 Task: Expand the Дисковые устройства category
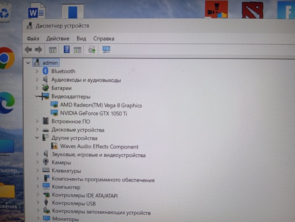(37, 129)
